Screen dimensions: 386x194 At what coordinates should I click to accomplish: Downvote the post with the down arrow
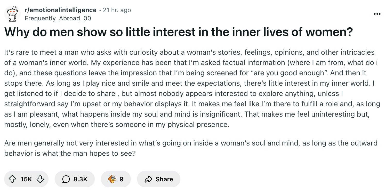tap(40, 179)
